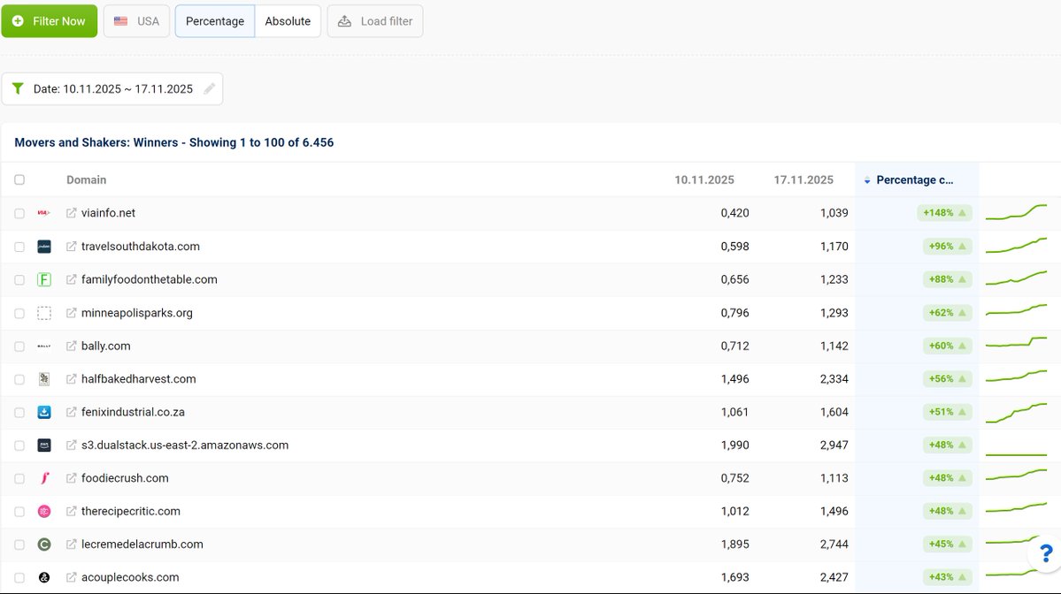The width and height of the screenshot is (1061, 594).
Task: Click the halfbakedharvest.com favicon
Action: (44, 379)
